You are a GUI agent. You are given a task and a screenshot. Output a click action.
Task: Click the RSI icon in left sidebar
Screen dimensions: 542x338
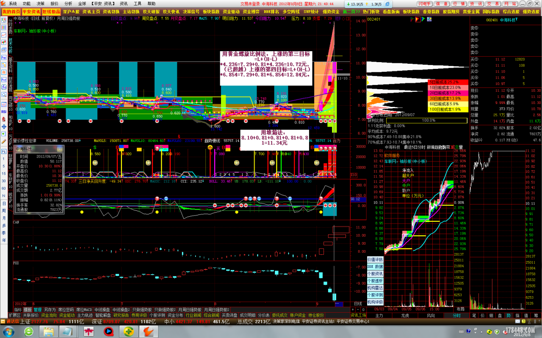click(4, 112)
